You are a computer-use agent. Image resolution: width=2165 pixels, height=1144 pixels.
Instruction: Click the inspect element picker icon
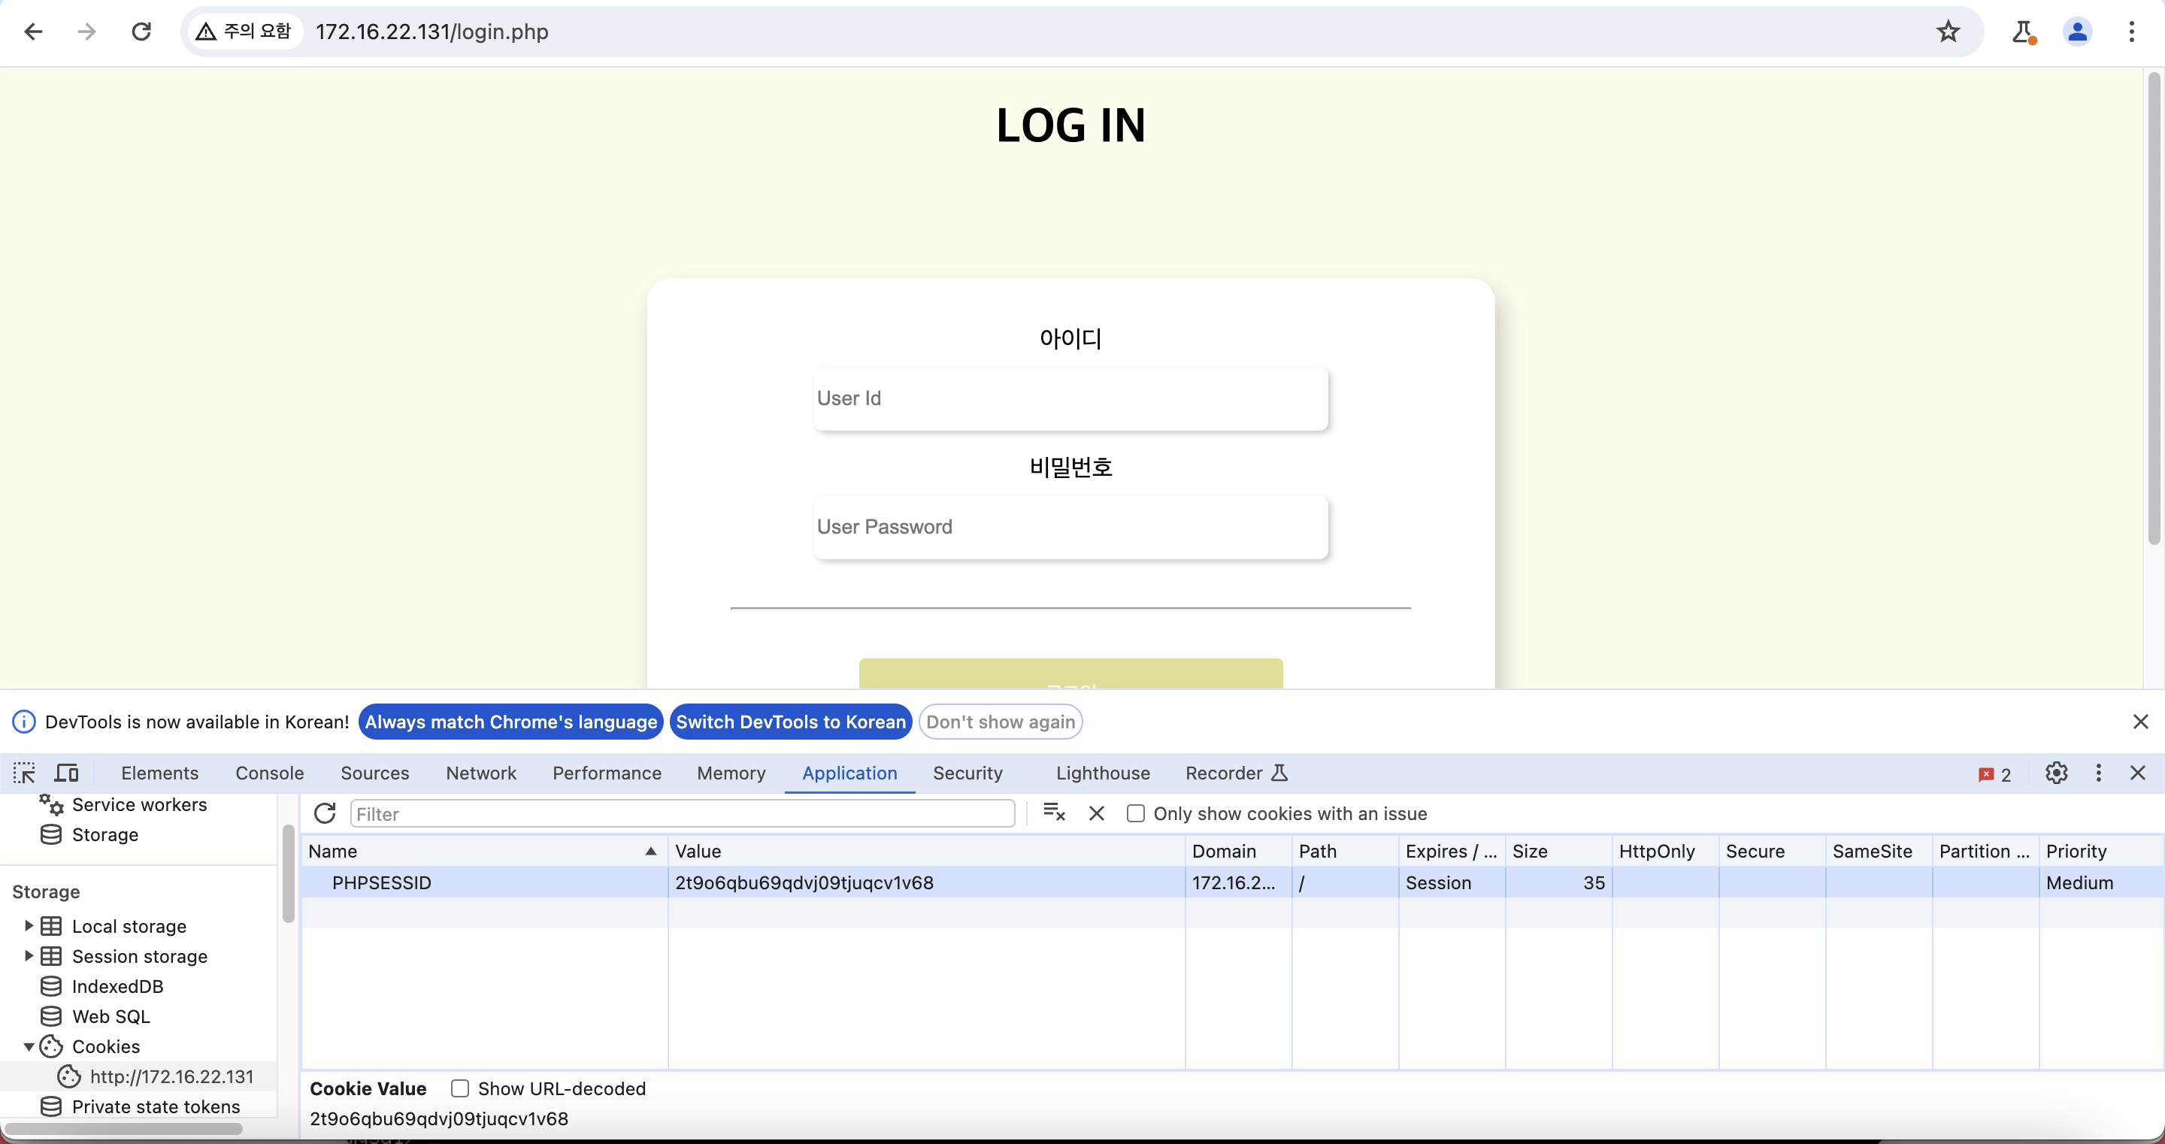pyautogui.click(x=23, y=773)
